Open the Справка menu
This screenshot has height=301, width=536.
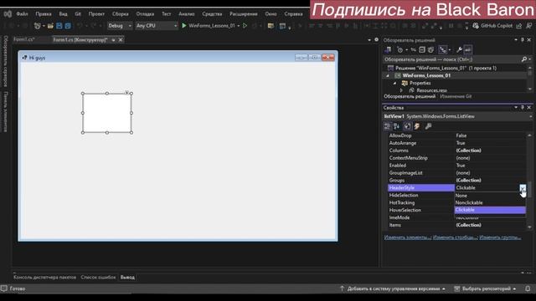(x=294, y=14)
